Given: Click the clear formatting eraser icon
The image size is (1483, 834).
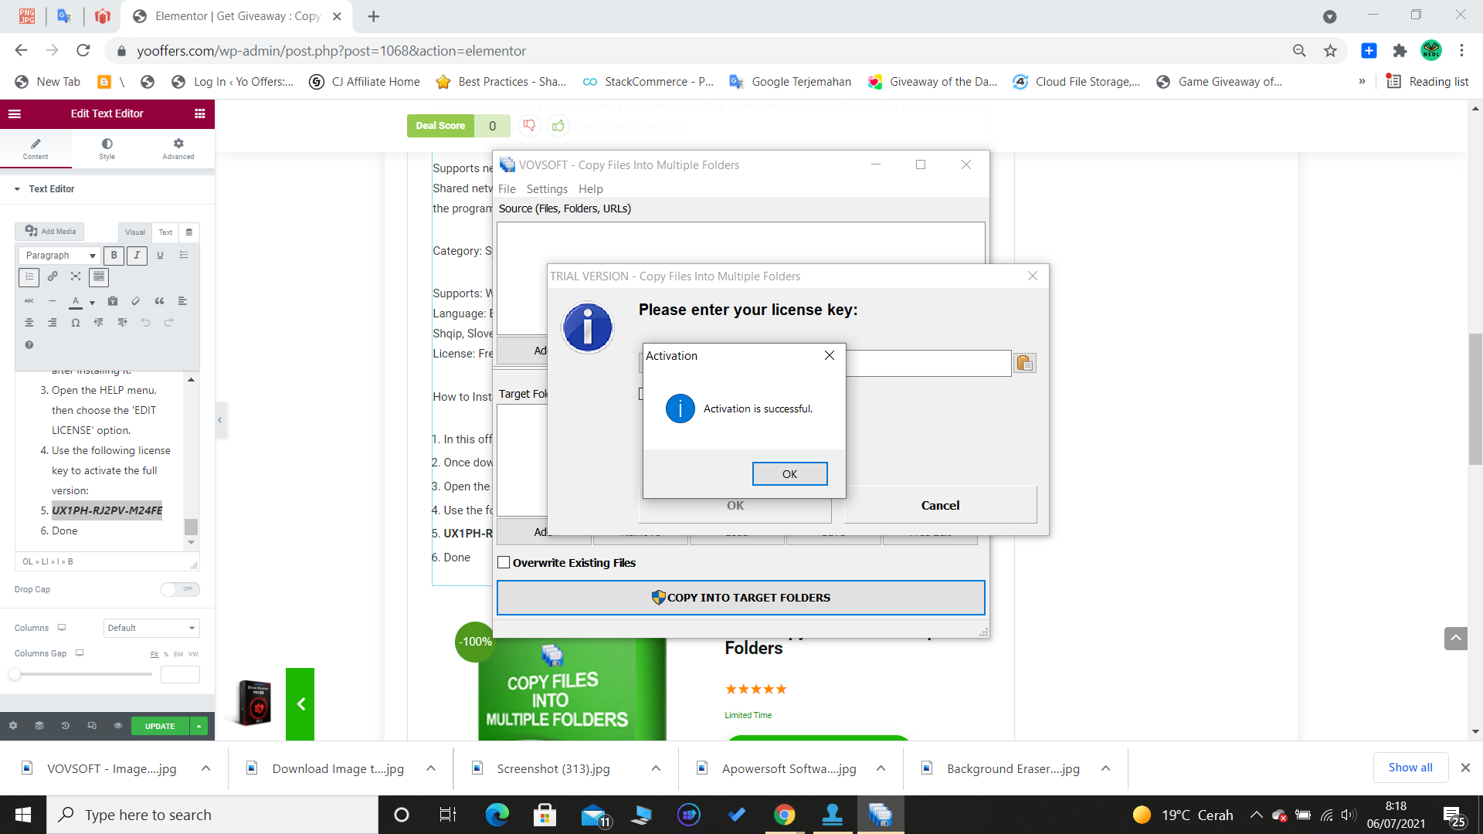Looking at the screenshot, I should pos(136,301).
